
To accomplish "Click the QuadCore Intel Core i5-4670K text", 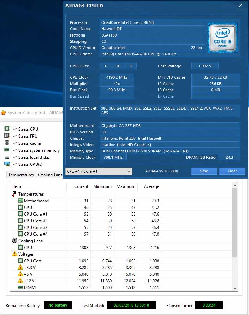I will click(128, 22).
